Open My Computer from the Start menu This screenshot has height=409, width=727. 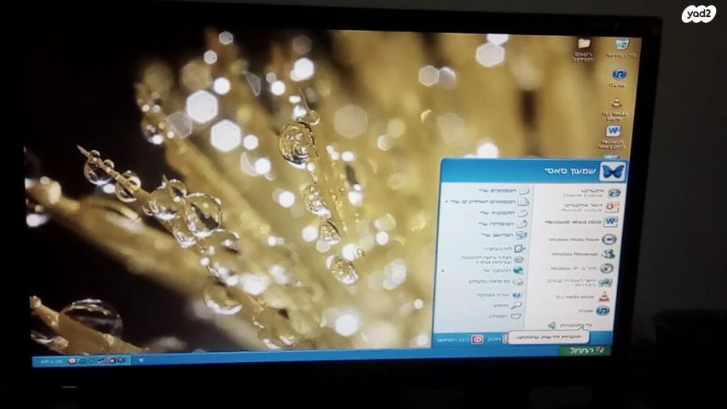[x=504, y=235]
